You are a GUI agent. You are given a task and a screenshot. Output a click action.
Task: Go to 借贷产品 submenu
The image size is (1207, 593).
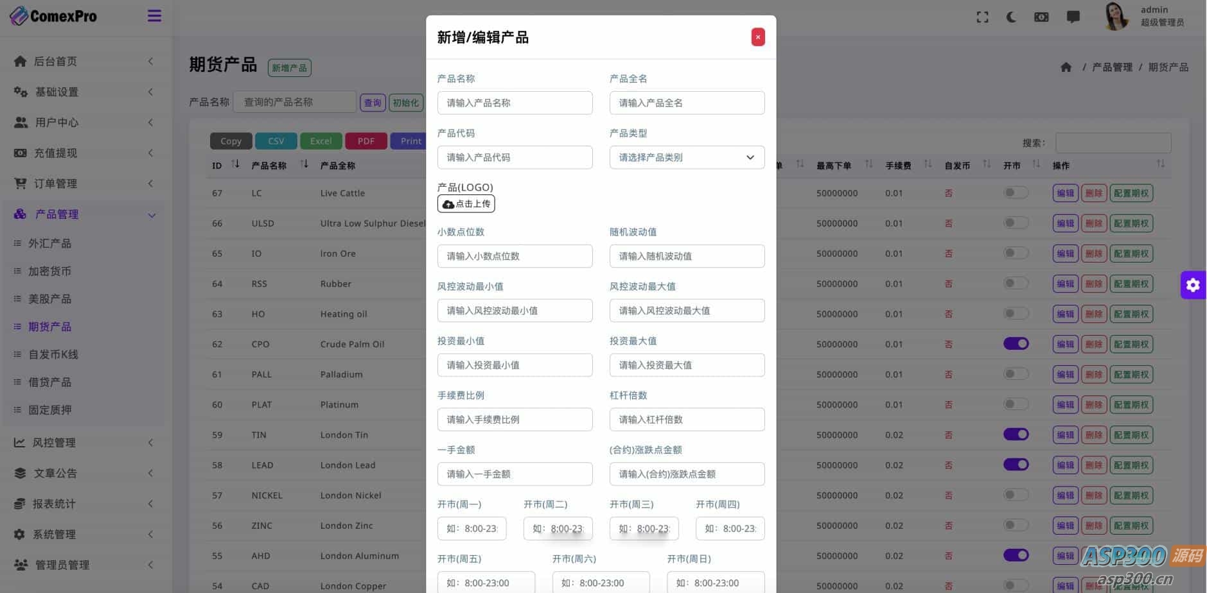pos(49,382)
